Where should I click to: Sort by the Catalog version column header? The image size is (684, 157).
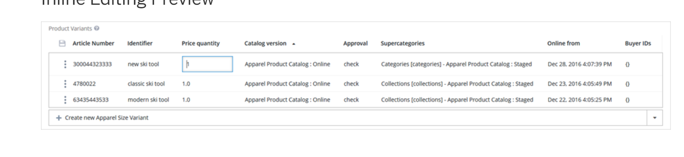click(265, 44)
